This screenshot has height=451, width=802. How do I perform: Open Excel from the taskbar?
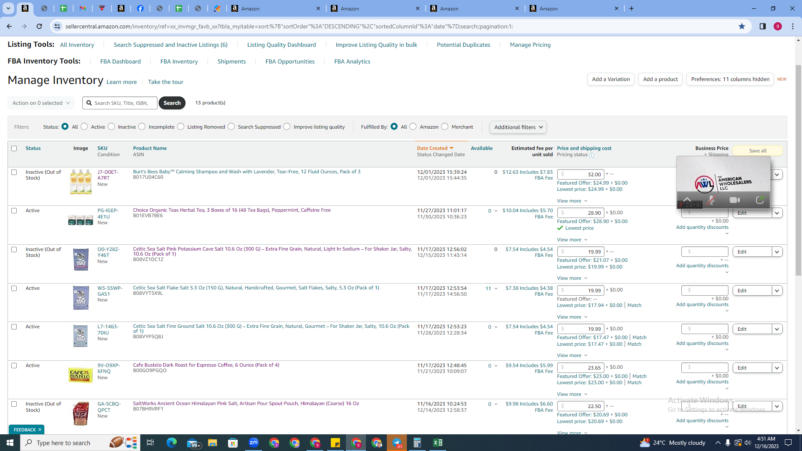438,443
